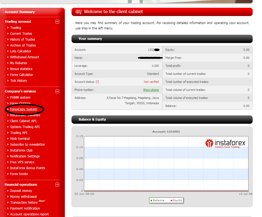262x217 pixels.
Task: Click the arrow bullet beside Free VPS service
Action: tap(8, 162)
